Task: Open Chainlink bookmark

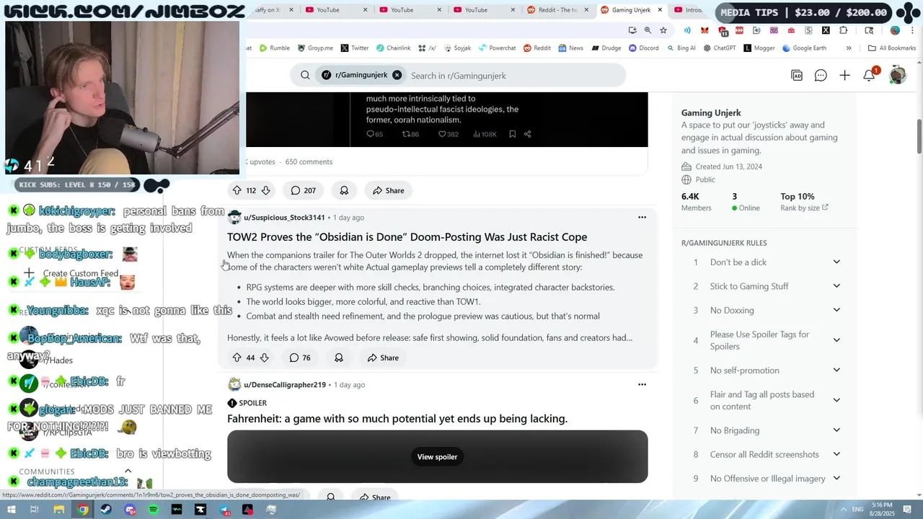Action: pos(392,48)
